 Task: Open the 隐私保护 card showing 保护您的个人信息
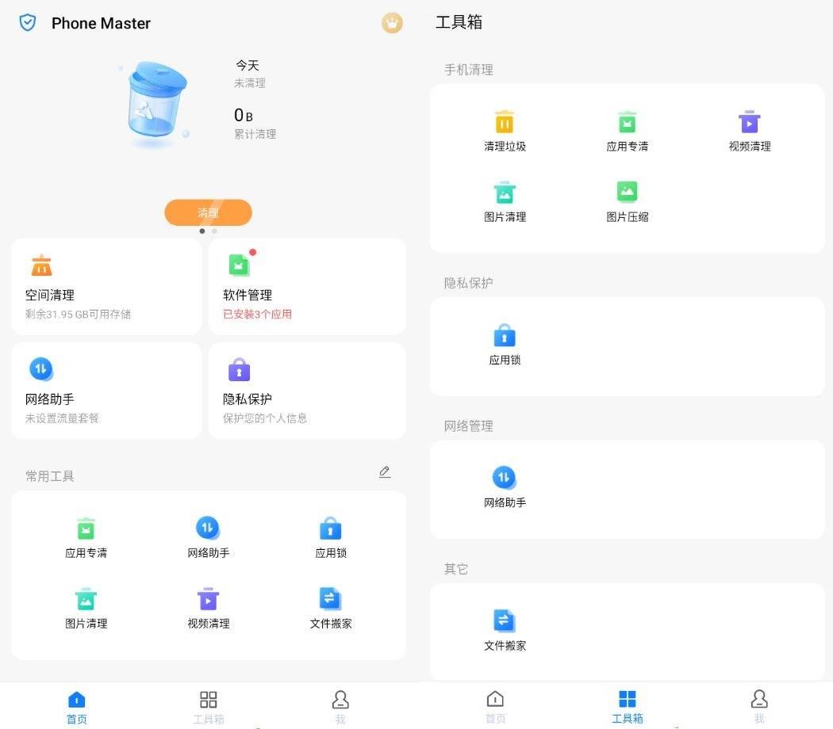pyautogui.click(x=307, y=391)
